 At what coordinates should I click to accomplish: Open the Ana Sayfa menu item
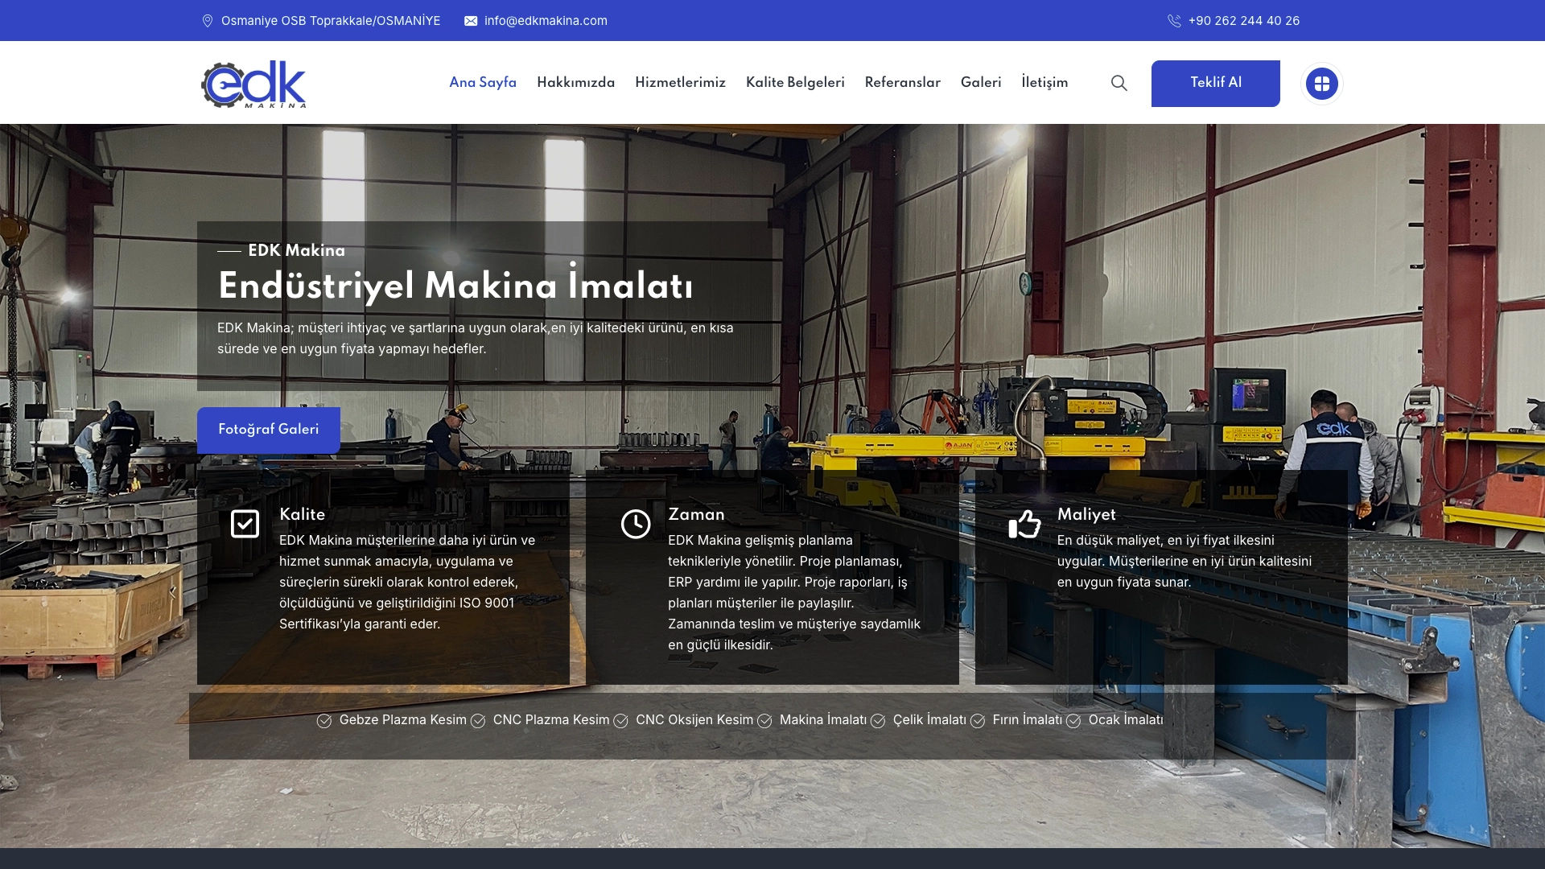click(482, 82)
